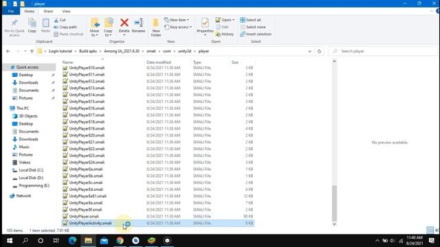Open Videos in navigation pane
Screen dimensions: 440x247
25,163
